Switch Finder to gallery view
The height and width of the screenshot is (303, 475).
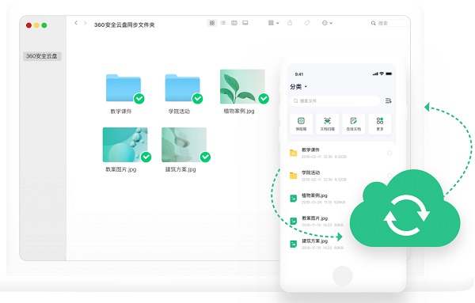[x=245, y=23]
